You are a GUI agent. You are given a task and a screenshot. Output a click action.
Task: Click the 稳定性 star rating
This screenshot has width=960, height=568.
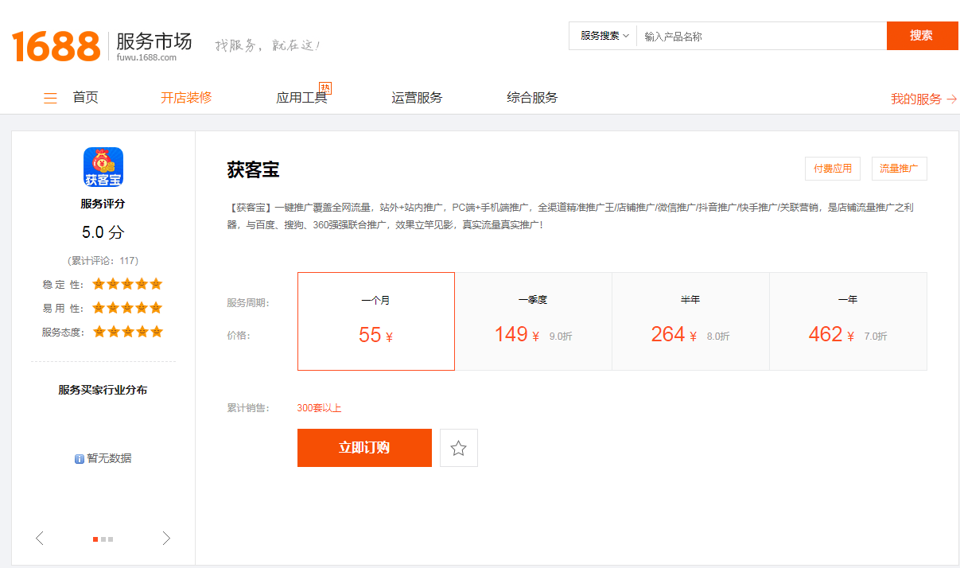(127, 284)
